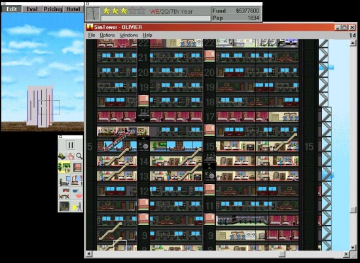Click the vertical scrollbar up arrow

point(353,43)
